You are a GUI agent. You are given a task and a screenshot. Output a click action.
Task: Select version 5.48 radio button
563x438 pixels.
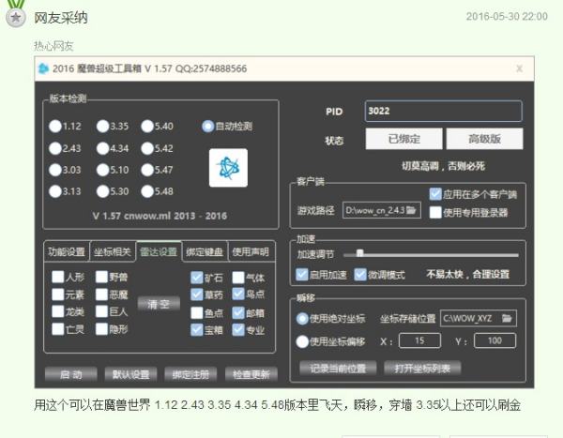[x=147, y=191]
